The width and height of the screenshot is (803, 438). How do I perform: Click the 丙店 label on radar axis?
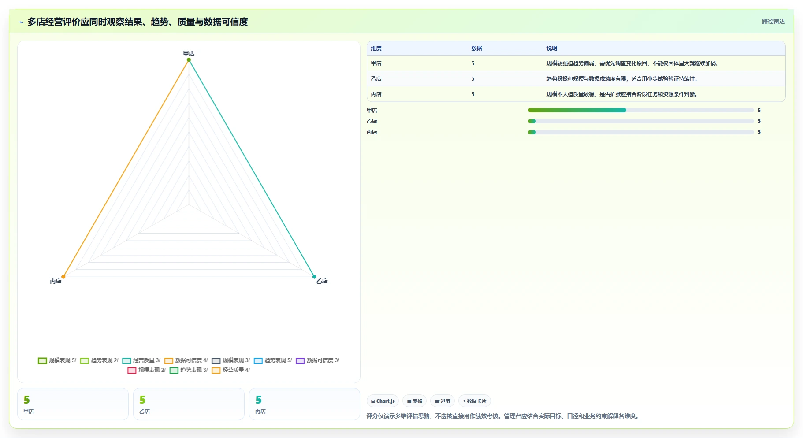point(56,281)
